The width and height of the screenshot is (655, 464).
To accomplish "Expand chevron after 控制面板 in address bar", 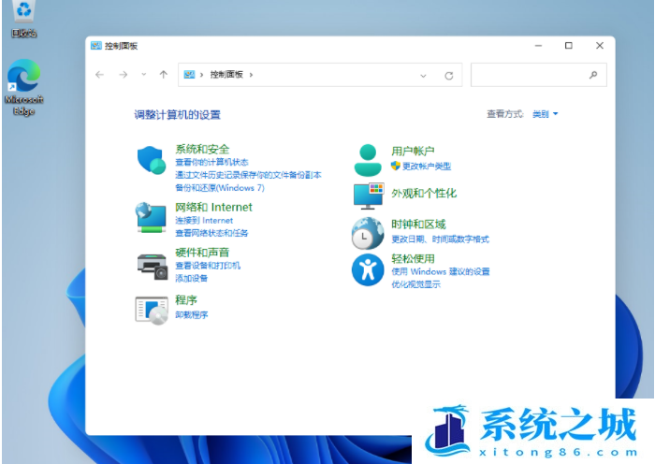I will coord(251,75).
